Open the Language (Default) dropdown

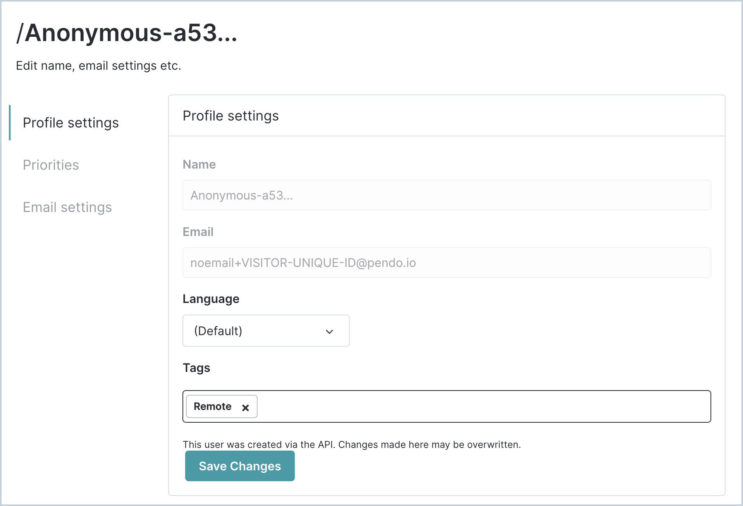pos(266,331)
